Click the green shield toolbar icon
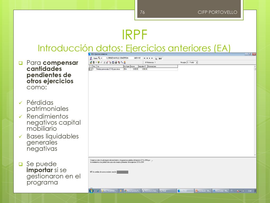Viewport: 270px width, 203px height. (x=99, y=62)
